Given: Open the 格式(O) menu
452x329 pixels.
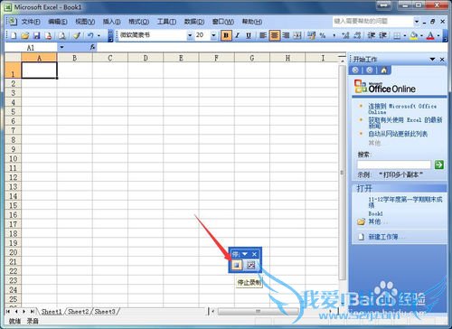Looking at the screenshot, I should pyautogui.click(x=138, y=22).
